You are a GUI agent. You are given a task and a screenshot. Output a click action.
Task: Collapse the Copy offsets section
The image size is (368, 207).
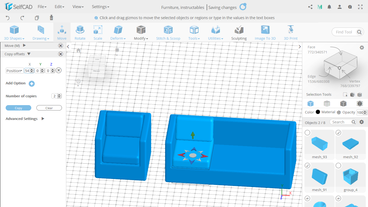coord(29,54)
